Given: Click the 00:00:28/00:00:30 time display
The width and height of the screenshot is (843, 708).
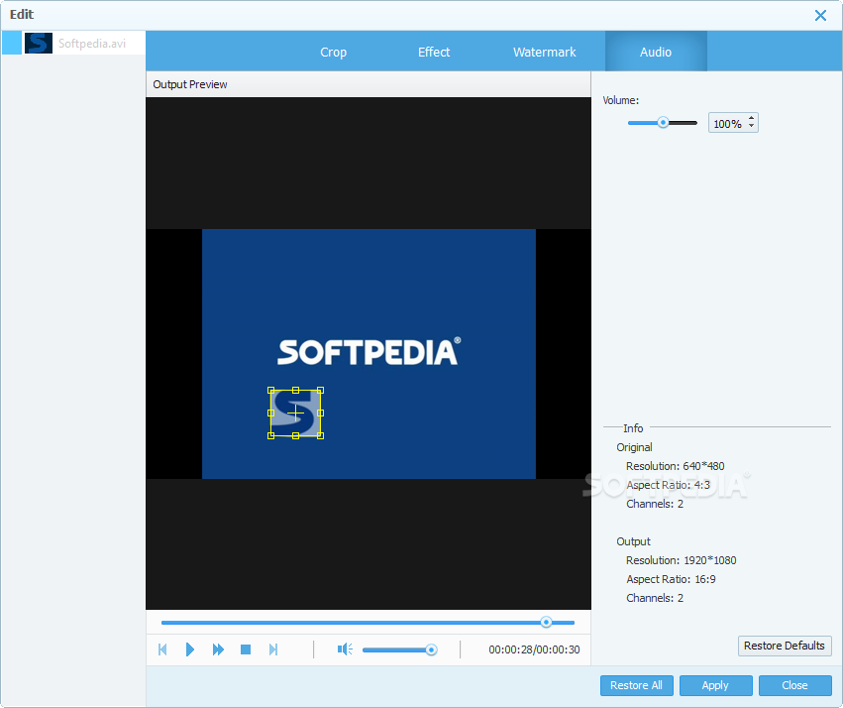Looking at the screenshot, I should tap(534, 649).
